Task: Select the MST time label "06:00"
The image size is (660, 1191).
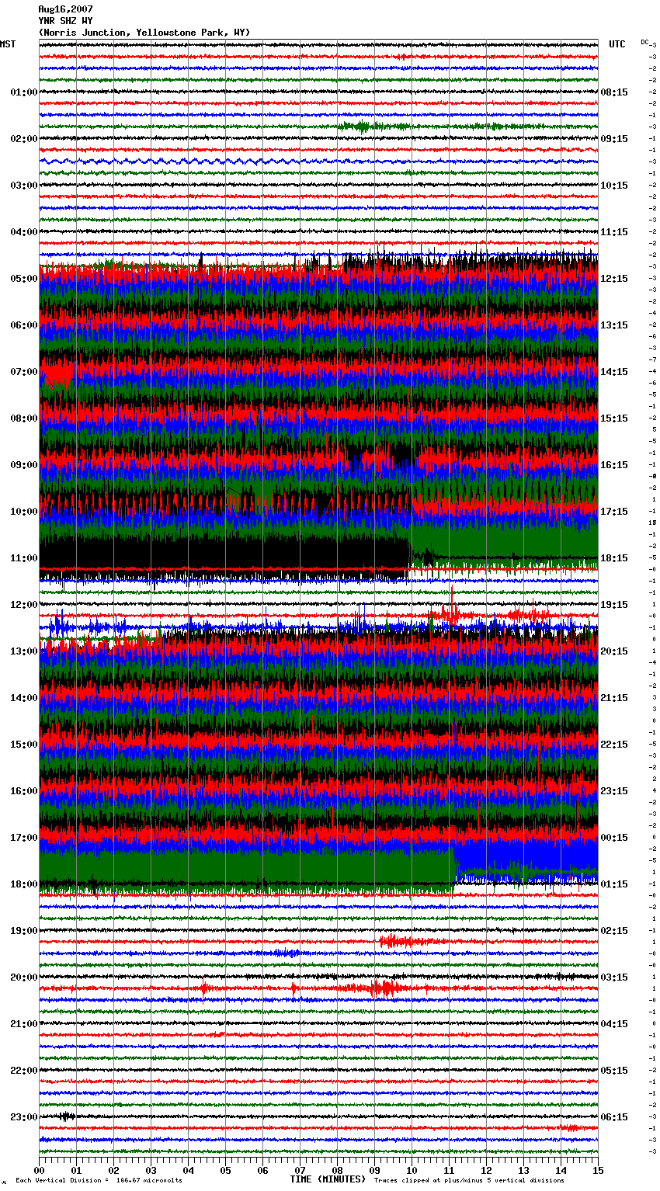Action: 24,325
